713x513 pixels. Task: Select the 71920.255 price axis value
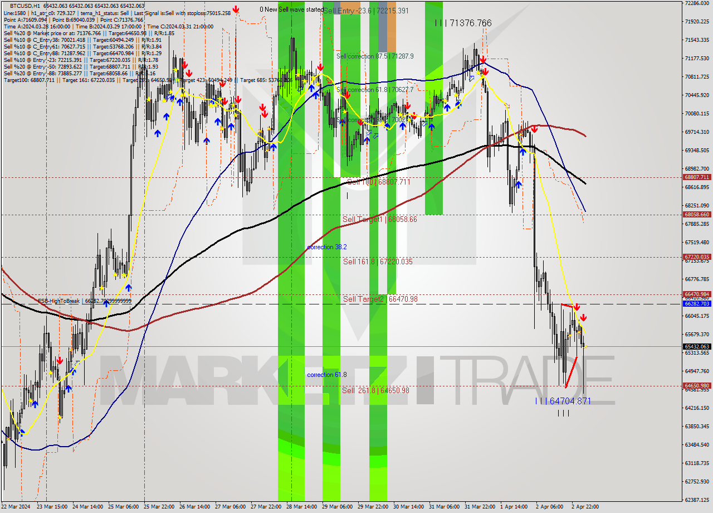click(x=697, y=22)
